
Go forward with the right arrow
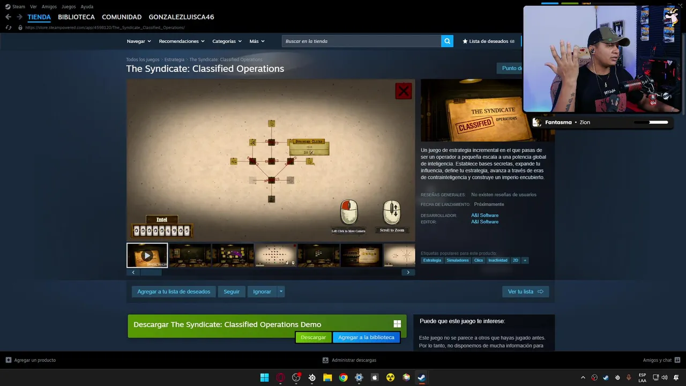19,17
